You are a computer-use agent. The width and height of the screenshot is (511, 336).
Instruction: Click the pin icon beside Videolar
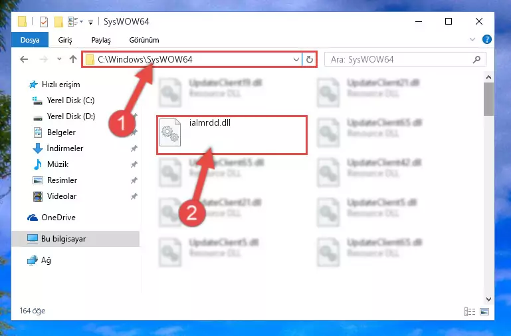coord(134,196)
